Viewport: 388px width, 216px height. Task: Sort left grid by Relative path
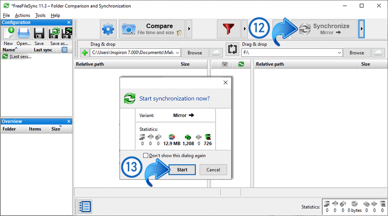(126, 64)
